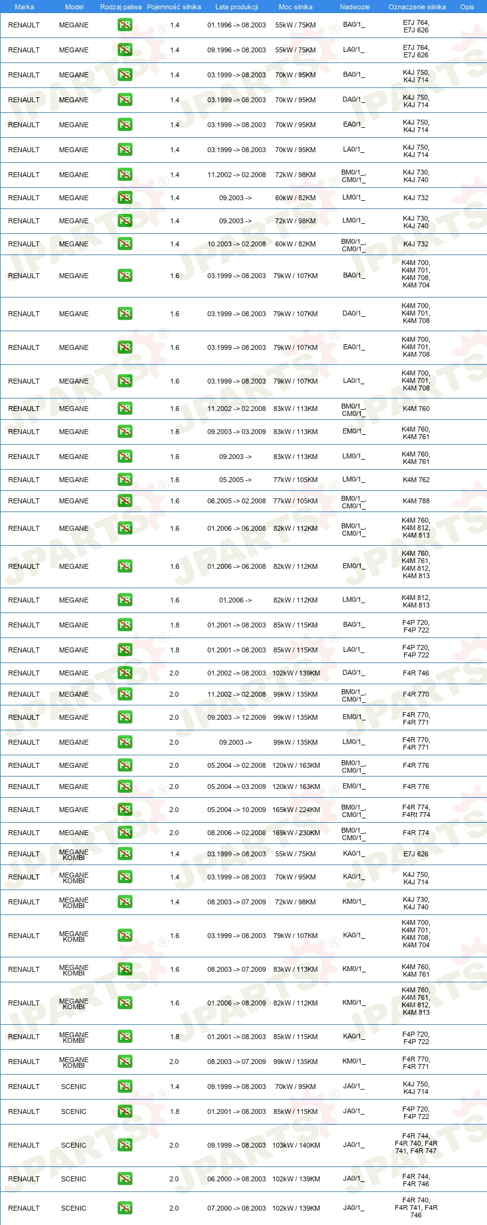This screenshot has width=487, height=1225.
Task: Select the date cell 01.2006 -> 08.2009
Action: point(237,1003)
